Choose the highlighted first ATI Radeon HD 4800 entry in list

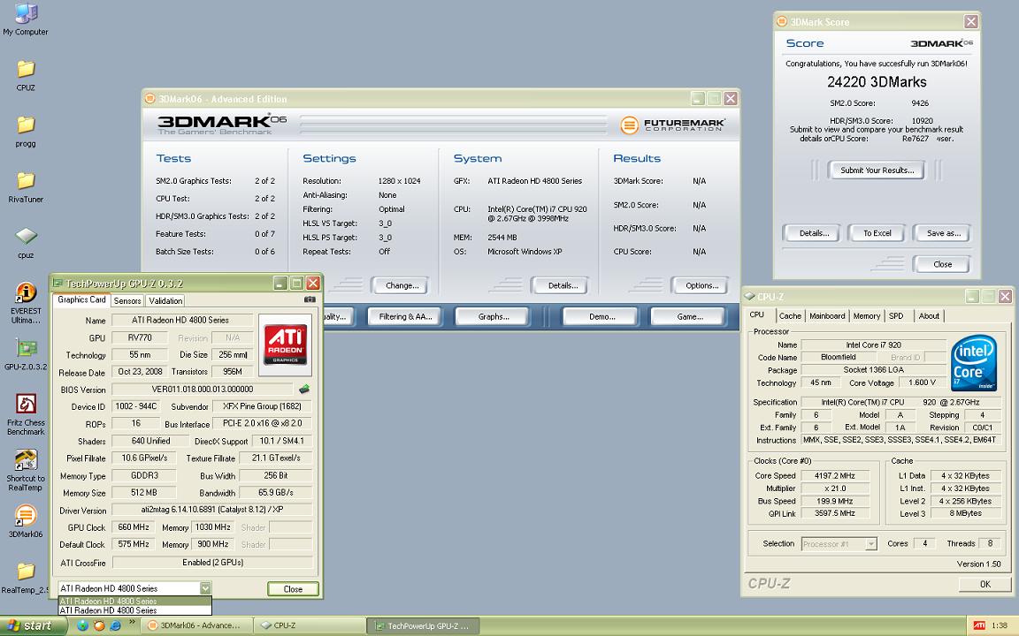(134, 601)
